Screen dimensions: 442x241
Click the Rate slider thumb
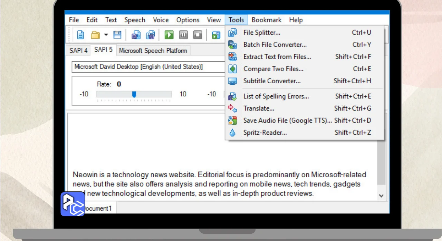tap(134, 94)
